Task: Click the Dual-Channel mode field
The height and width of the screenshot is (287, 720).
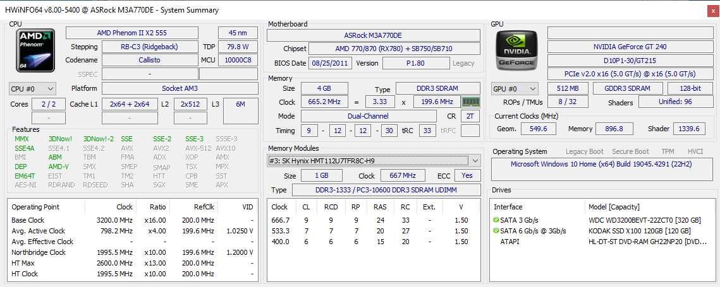Action: (x=369, y=116)
